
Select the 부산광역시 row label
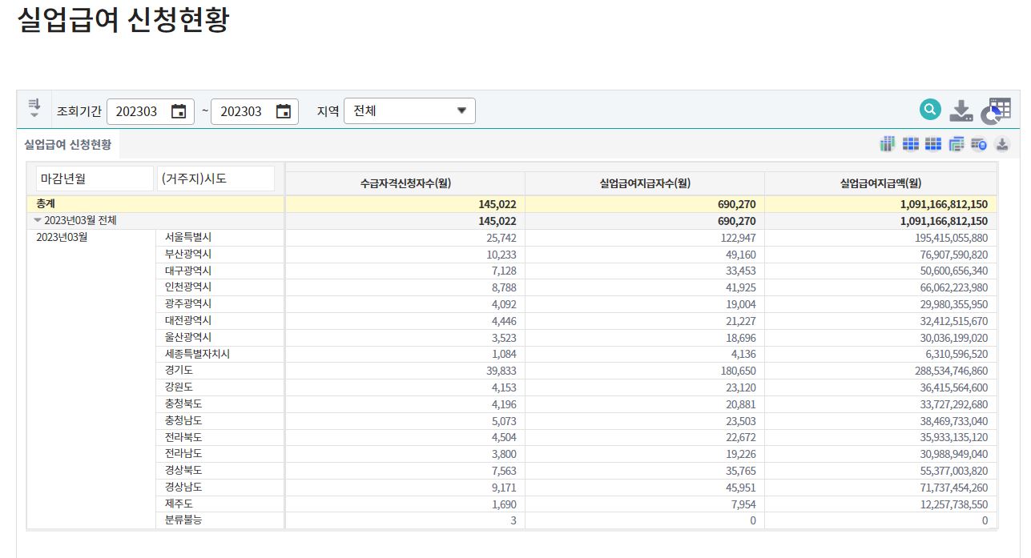[188, 254]
